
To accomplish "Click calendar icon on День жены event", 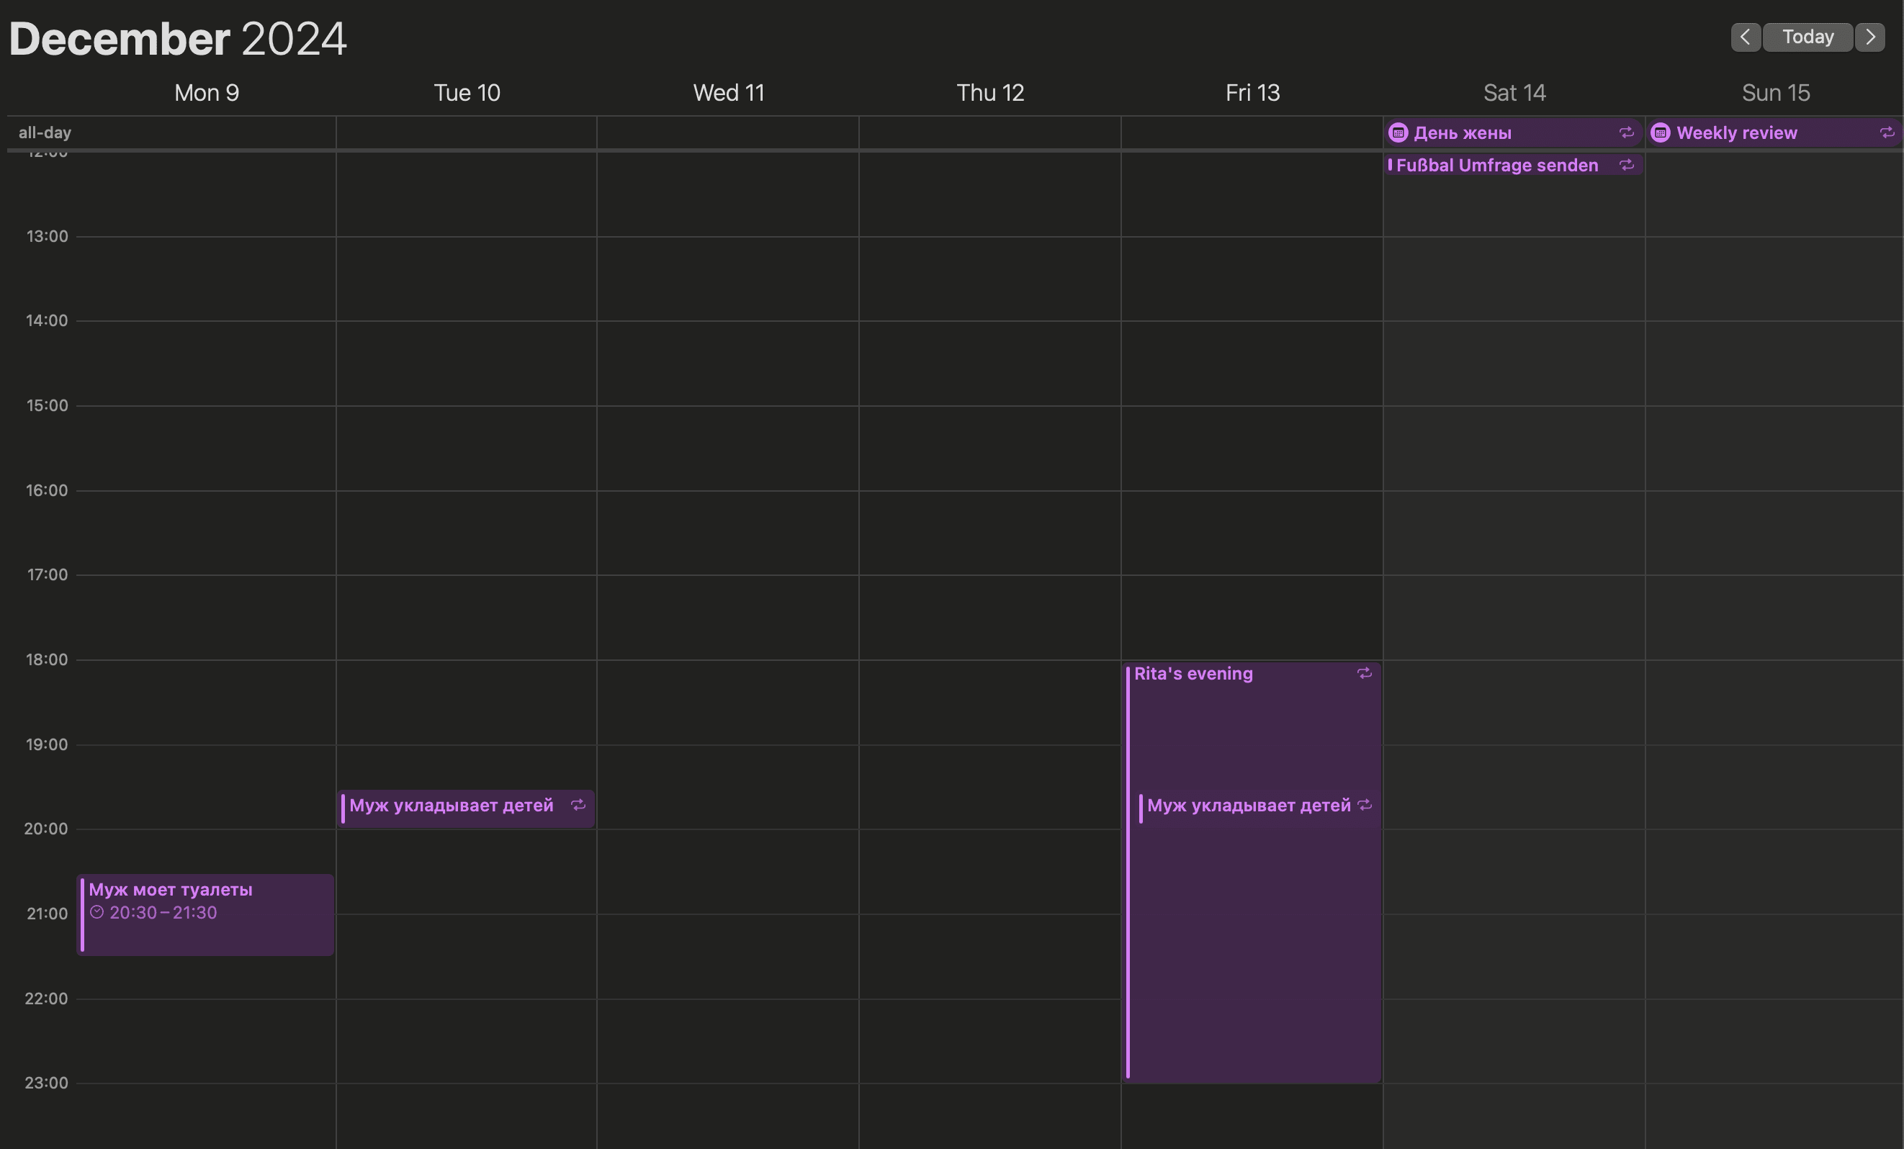I will pos(1398,133).
